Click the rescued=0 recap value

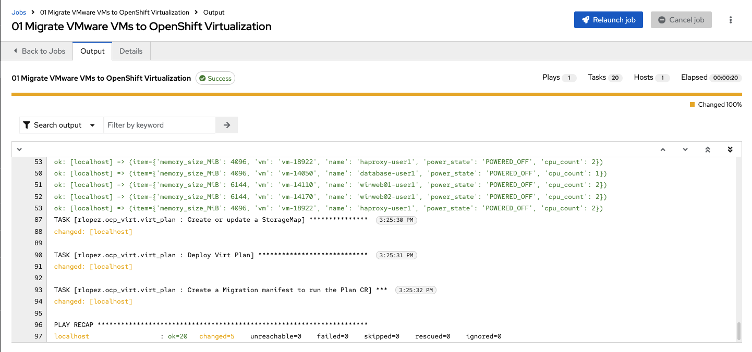coord(433,336)
